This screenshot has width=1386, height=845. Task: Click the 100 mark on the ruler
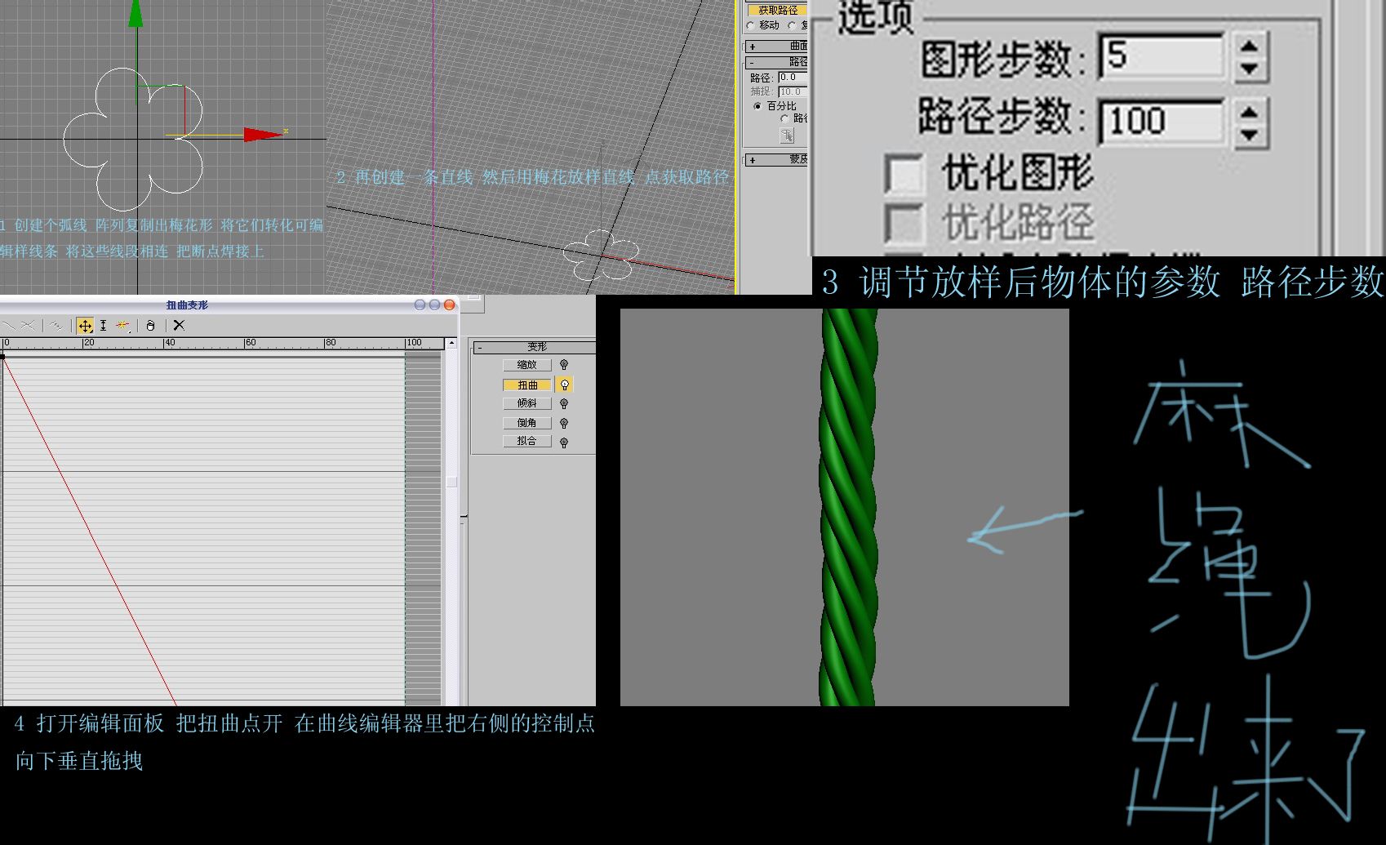pos(414,343)
